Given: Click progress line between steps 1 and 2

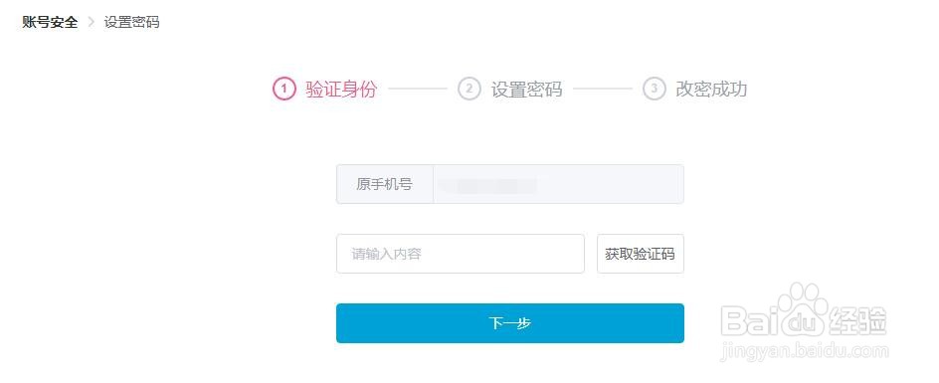Looking at the screenshot, I should pyautogui.click(x=418, y=89).
